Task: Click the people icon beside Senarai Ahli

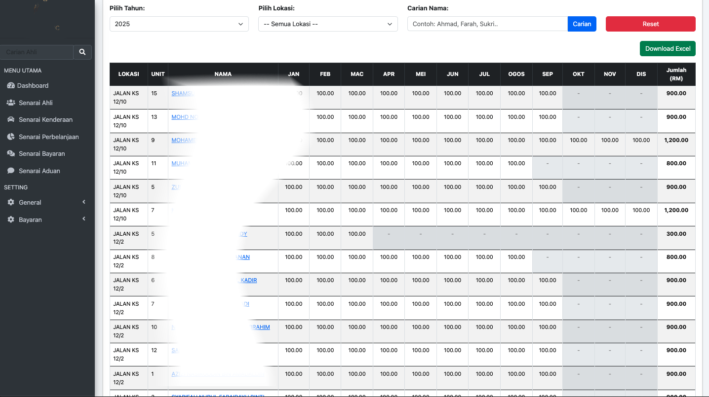Action: pyautogui.click(x=10, y=103)
